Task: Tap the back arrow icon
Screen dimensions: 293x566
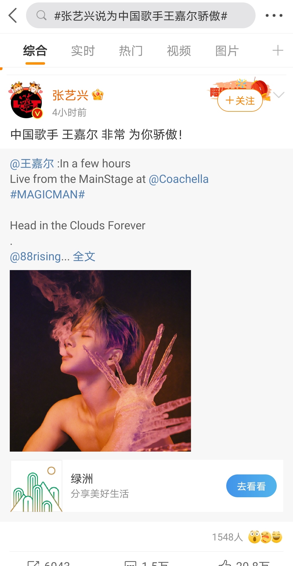Action: (x=13, y=15)
